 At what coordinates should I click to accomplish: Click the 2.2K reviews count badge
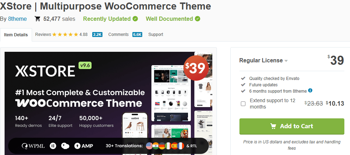(97, 35)
